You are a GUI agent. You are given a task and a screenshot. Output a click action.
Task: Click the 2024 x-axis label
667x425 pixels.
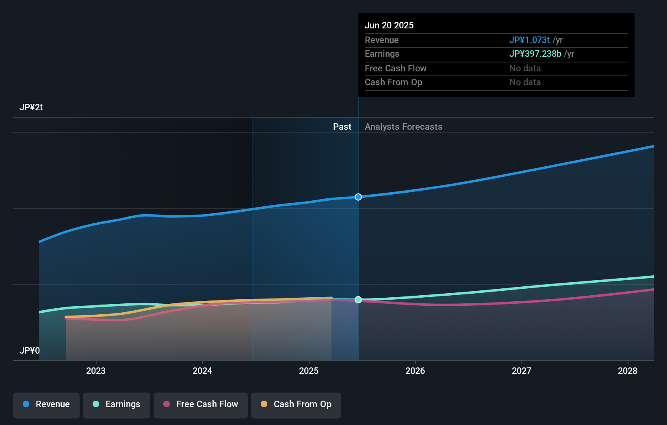tap(202, 371)
